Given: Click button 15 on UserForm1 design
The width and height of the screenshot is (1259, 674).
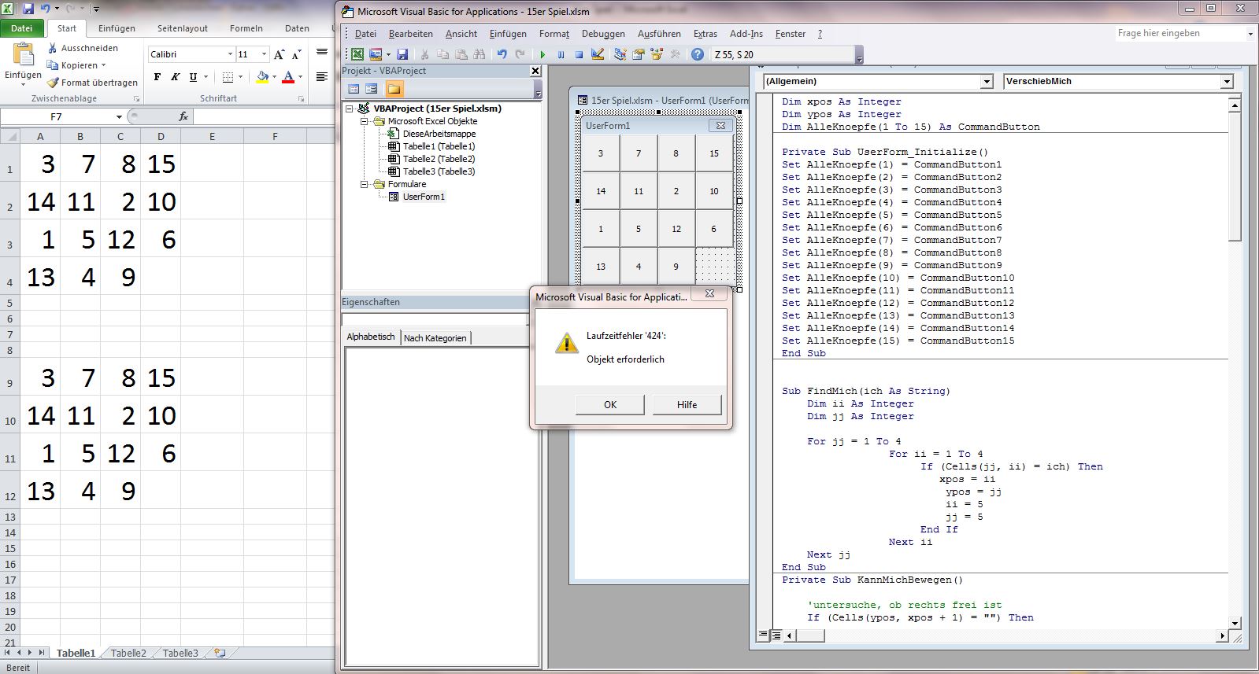Looking at the screenshot, I should (714, 153).
